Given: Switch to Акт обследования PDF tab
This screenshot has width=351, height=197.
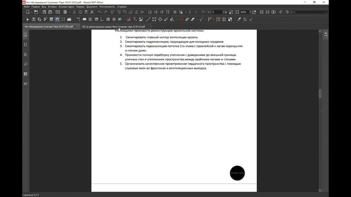Looking at the screenshot, I should click(x=49, y=27).
